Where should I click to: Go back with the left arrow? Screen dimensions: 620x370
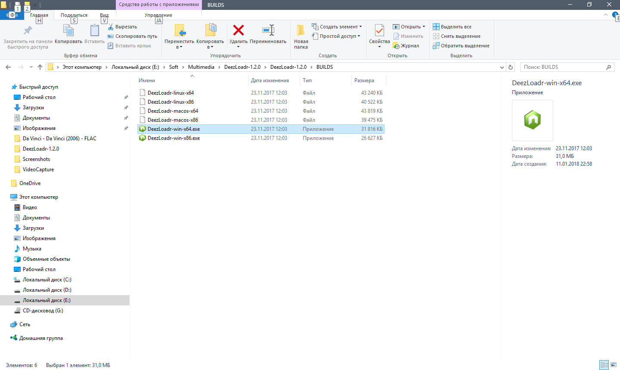(x=8, y=67)
